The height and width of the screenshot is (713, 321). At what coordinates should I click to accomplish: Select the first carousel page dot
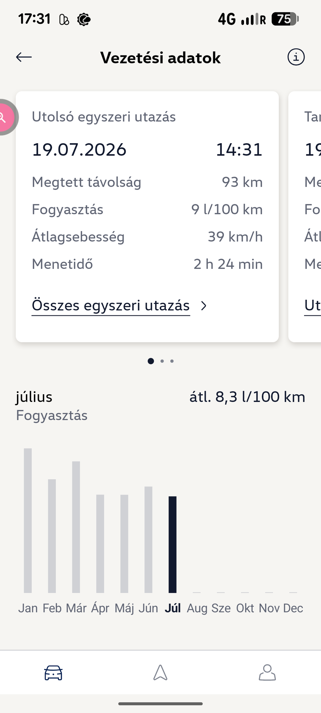(151, 361)
